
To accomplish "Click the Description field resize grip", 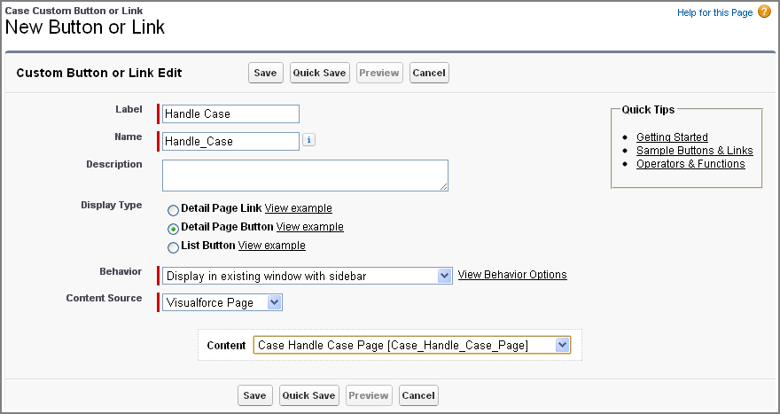I will (x=443, y=186).
